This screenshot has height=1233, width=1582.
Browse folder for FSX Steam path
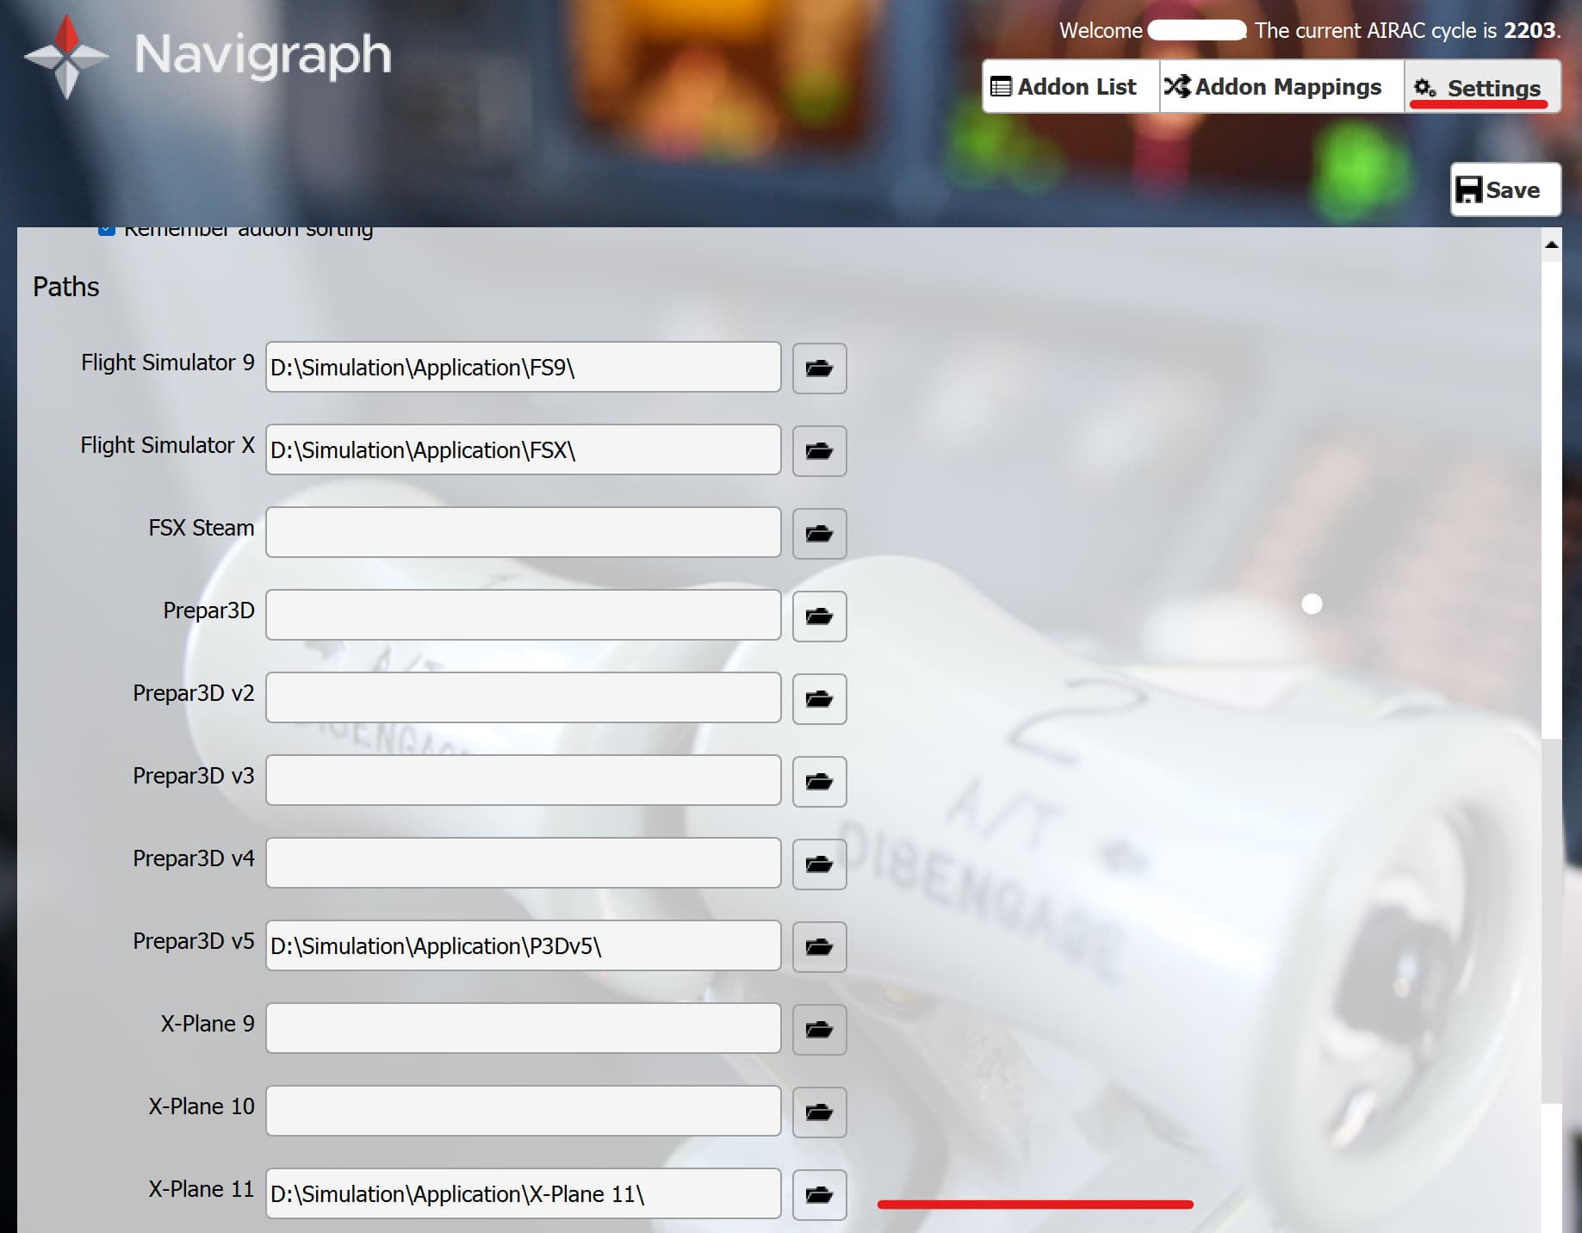point(819,534)
